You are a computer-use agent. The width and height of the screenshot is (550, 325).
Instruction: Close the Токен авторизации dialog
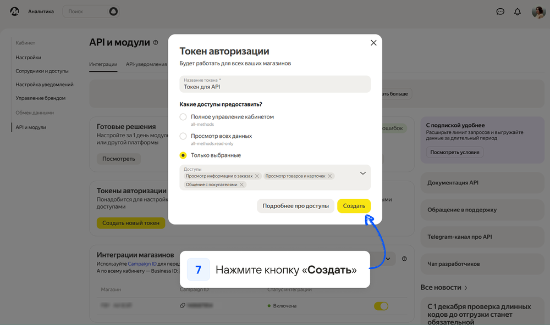point(373,43)
